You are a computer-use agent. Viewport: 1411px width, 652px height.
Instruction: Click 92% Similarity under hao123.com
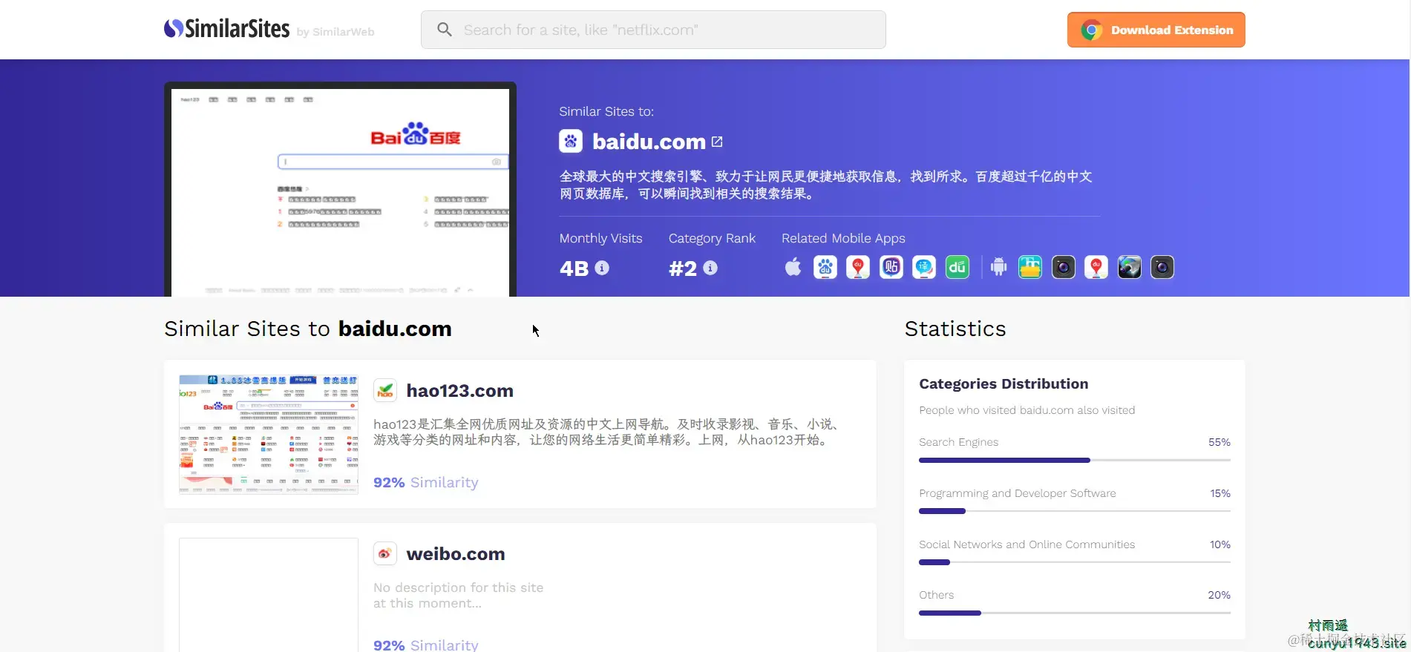pyautogui.click(x=425, y=482)
